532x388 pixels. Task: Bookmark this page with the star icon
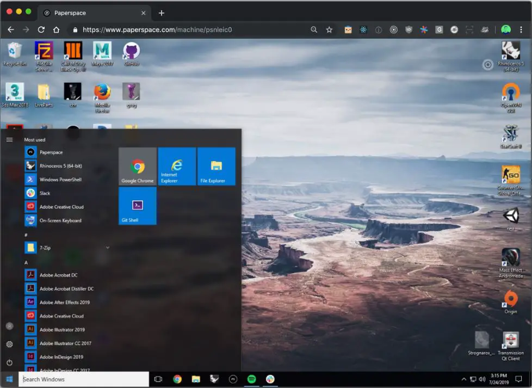(x=329, y=30)
